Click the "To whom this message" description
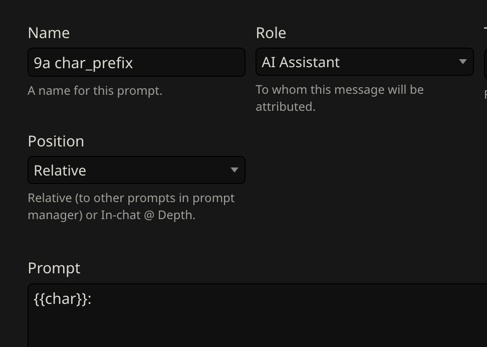The width and height of the screenshot is (487, 347). (339, 90)
